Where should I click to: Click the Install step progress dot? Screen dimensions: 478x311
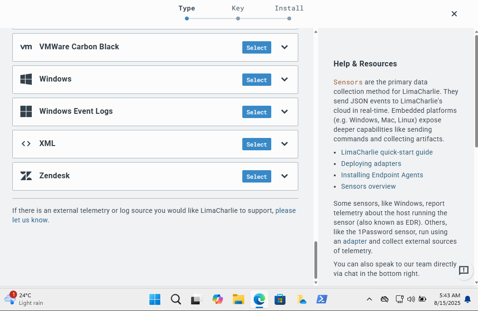pyautogui.click(x=289, y=18)
